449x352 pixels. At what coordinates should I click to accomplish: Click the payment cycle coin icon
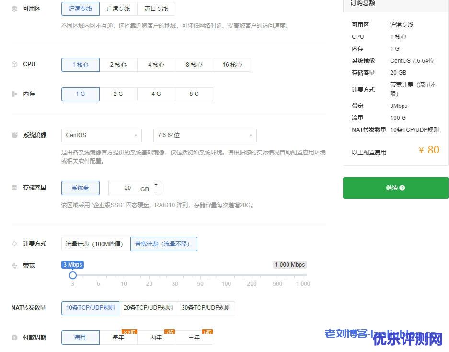(x=14, y=338)
